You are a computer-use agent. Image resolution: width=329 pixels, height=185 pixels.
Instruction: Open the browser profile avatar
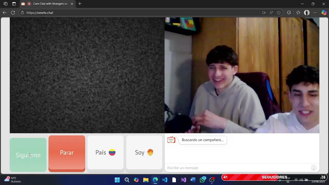click(x=307, y=13)
